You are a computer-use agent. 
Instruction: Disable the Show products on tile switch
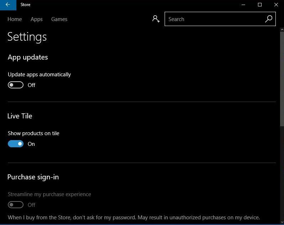point(16,144)
